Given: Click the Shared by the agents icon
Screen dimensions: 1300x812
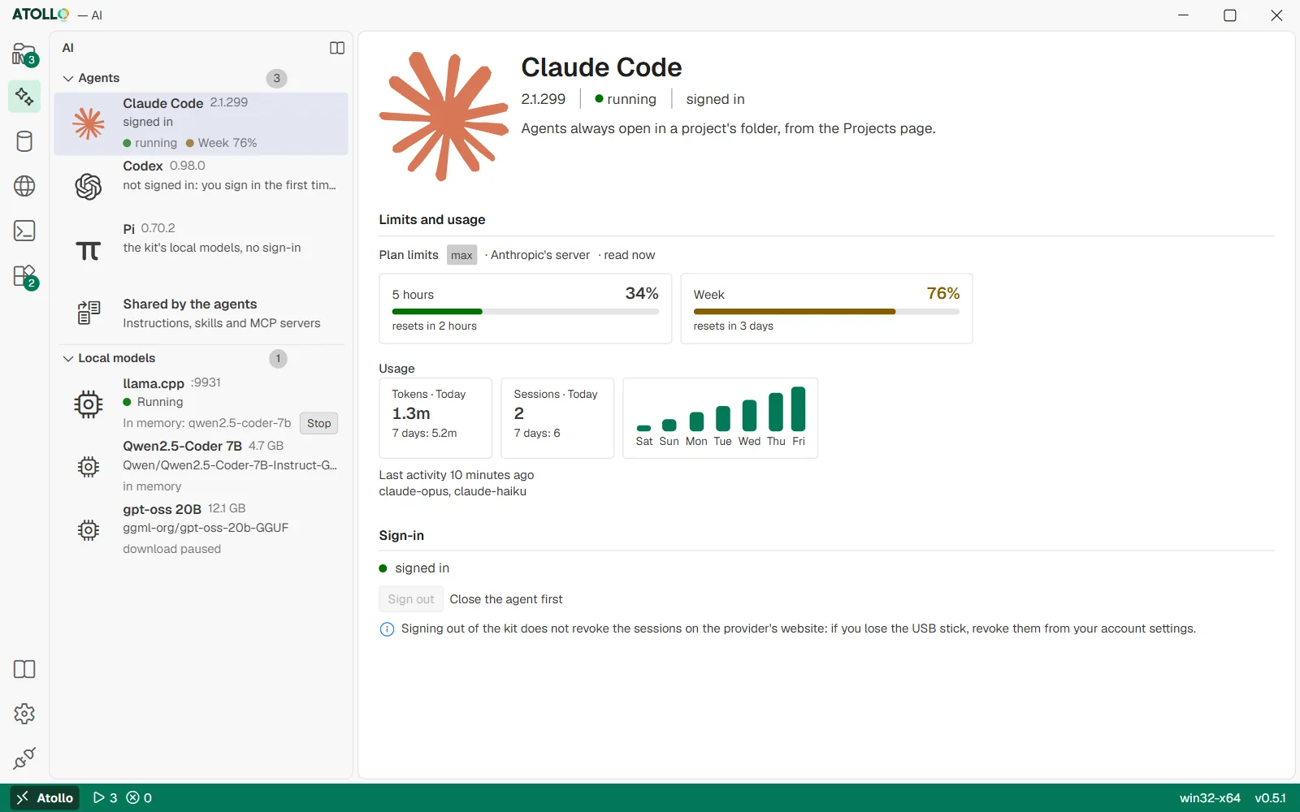Looking at the screenshot, I should [89, 313].
